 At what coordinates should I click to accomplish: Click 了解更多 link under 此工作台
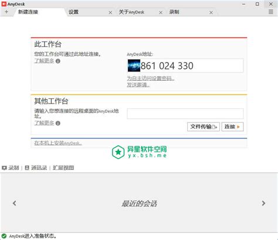coord(44,61)
